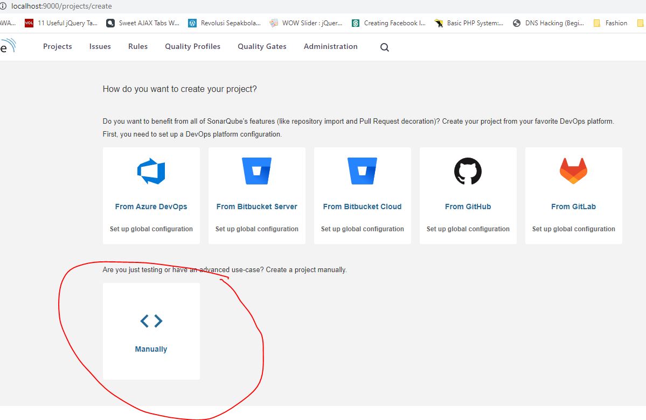646x420 pixels.
Task: Open the search magnifier in navigation bar
Action: click(384, 47)
